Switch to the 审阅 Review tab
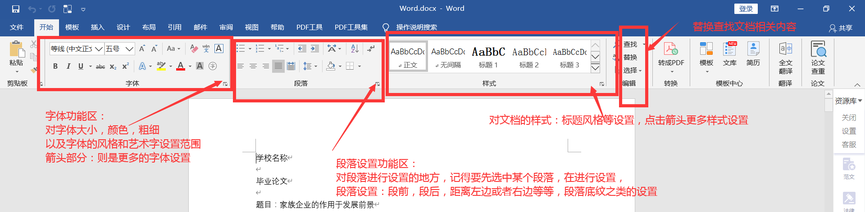Image resolution: width=865 pixels, height=212 pixels. click(x=226, y=27)
